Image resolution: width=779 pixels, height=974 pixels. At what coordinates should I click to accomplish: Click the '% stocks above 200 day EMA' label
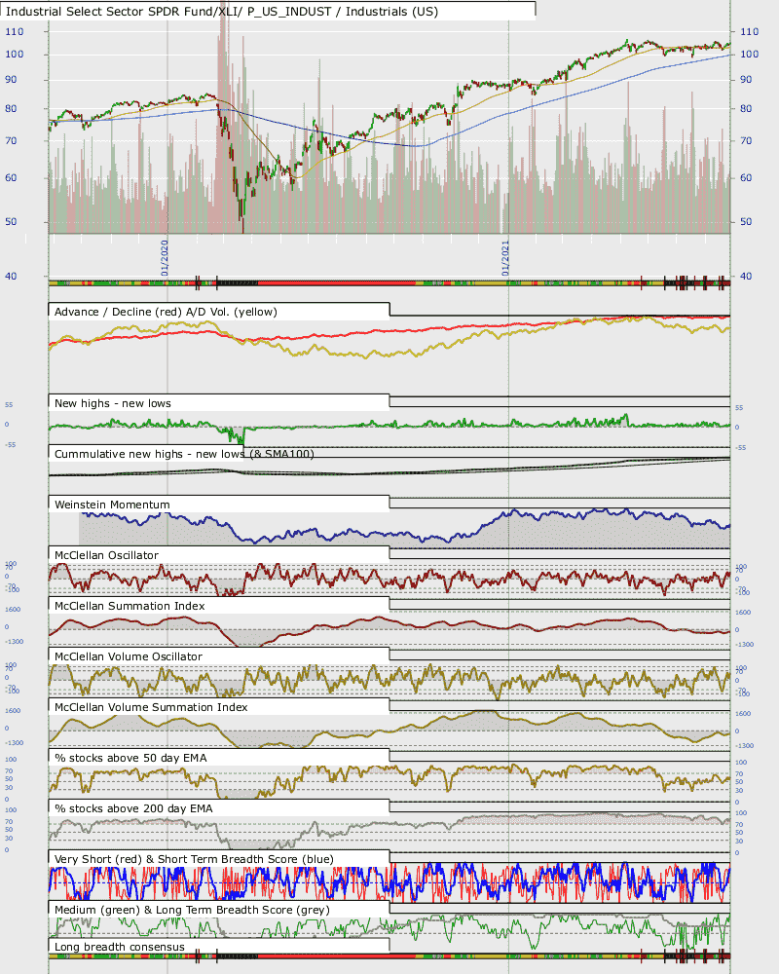(x=133, y=808)
